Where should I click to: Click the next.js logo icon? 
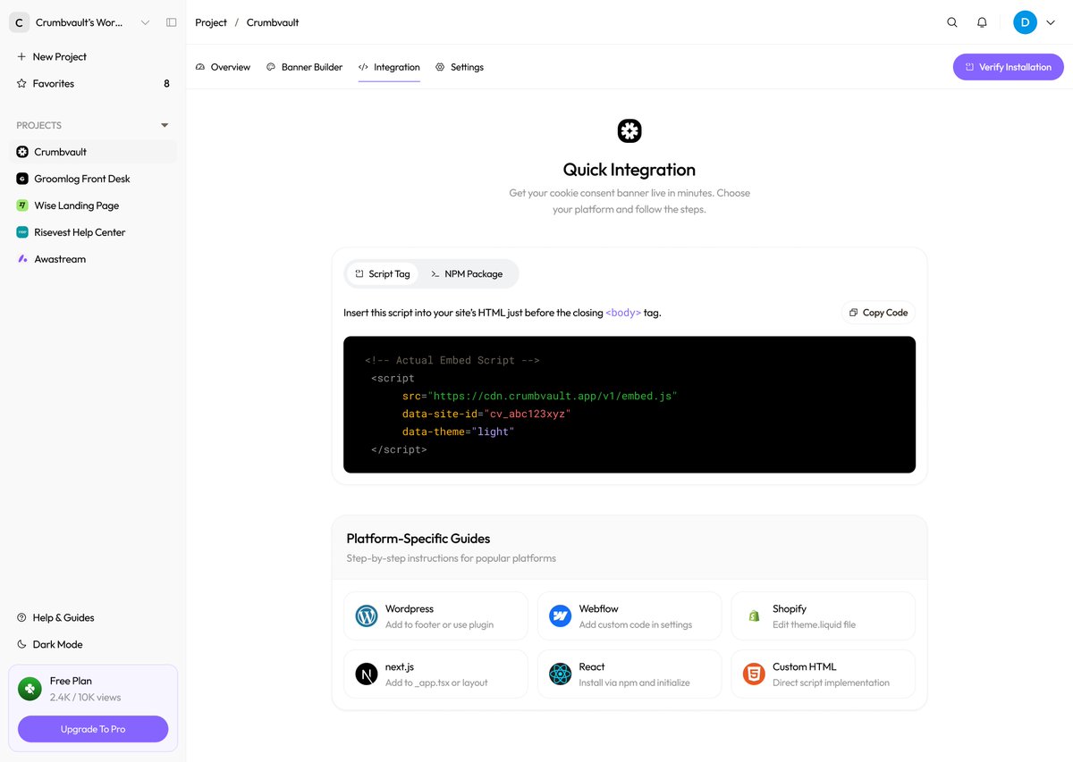point(367,674)
